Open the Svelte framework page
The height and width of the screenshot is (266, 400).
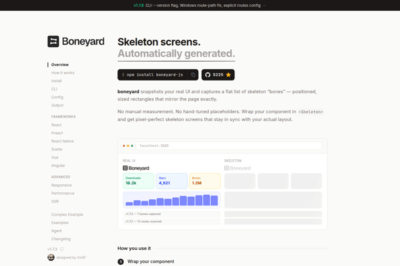click(57, 149)
